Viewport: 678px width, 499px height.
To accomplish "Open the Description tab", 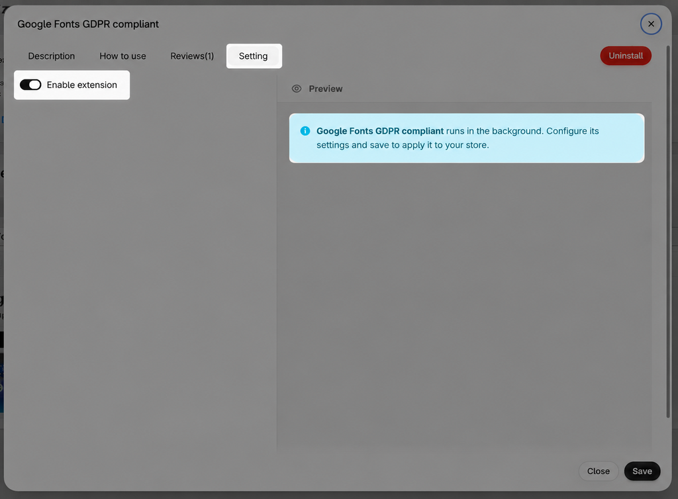I will [x=52, y=56].
